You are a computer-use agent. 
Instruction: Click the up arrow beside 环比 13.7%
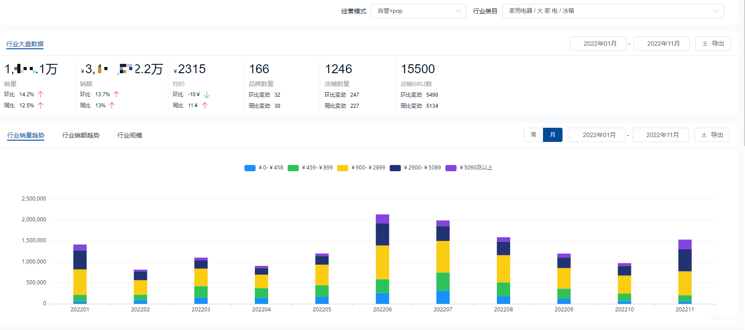(116, 94)
